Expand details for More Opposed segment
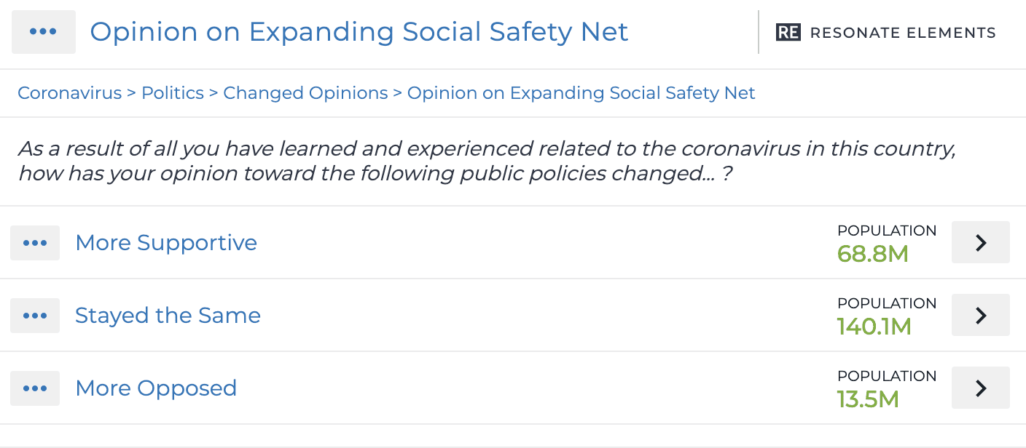 [x=980, y=388]
